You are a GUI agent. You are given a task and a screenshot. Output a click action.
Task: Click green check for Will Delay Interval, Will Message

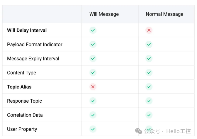click(93, 30)
